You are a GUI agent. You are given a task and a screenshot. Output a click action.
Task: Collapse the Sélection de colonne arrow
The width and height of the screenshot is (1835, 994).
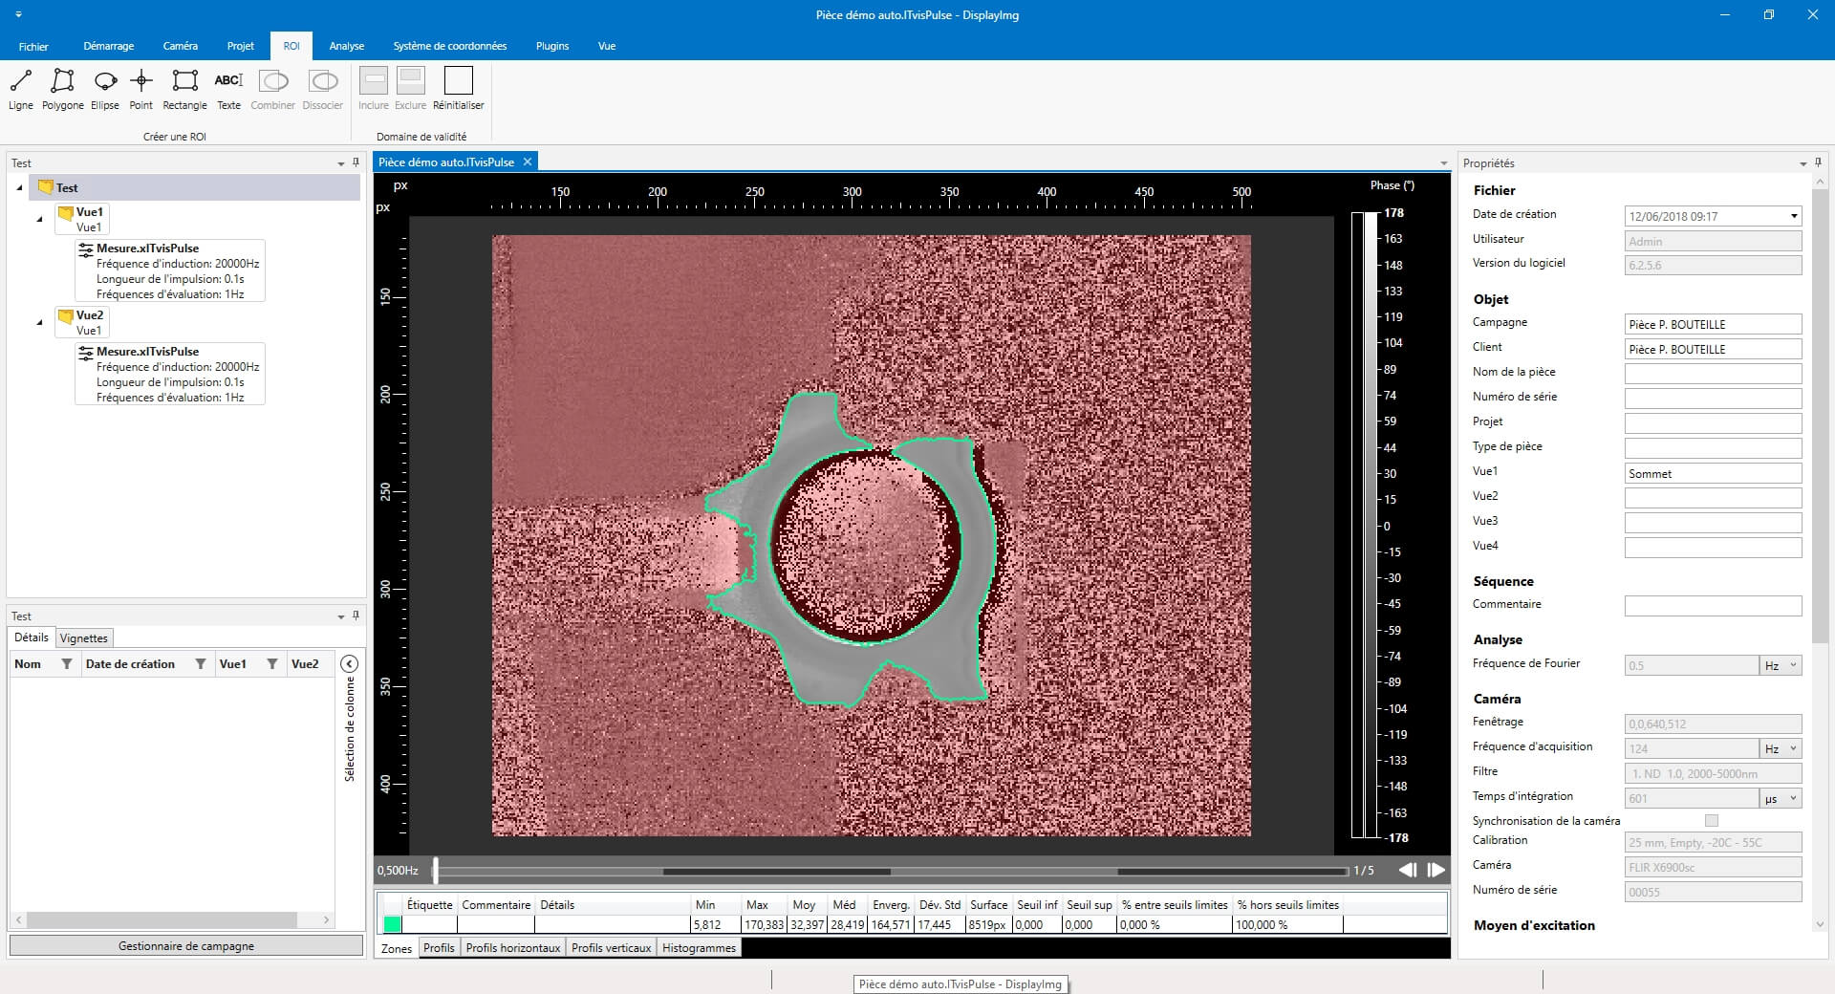pyautogui.click(x=350, y=663)
